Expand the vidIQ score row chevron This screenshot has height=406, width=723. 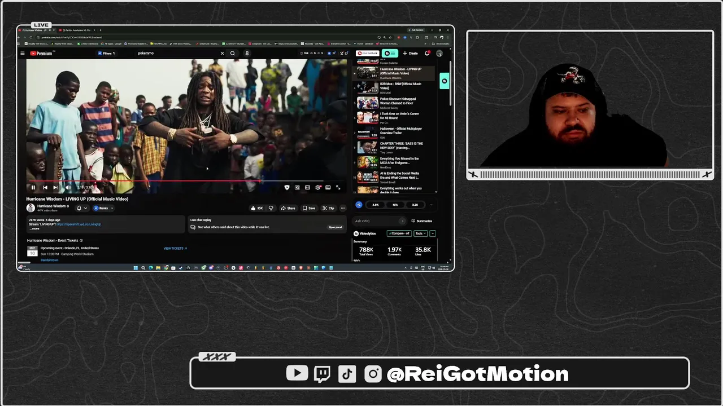pyautogui.click(x=431, y=205)
